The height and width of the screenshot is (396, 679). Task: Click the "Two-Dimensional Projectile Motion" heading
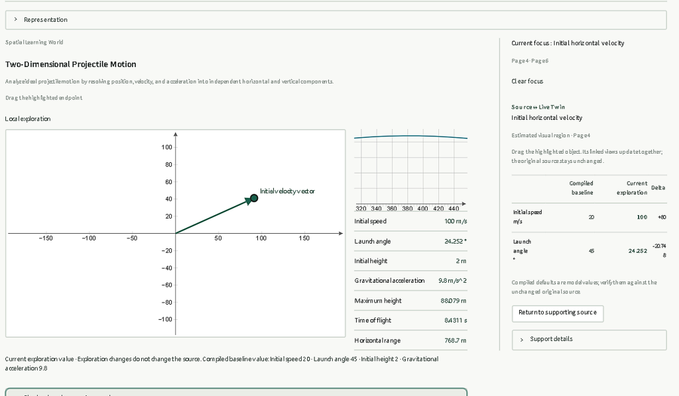coord(70,64)
